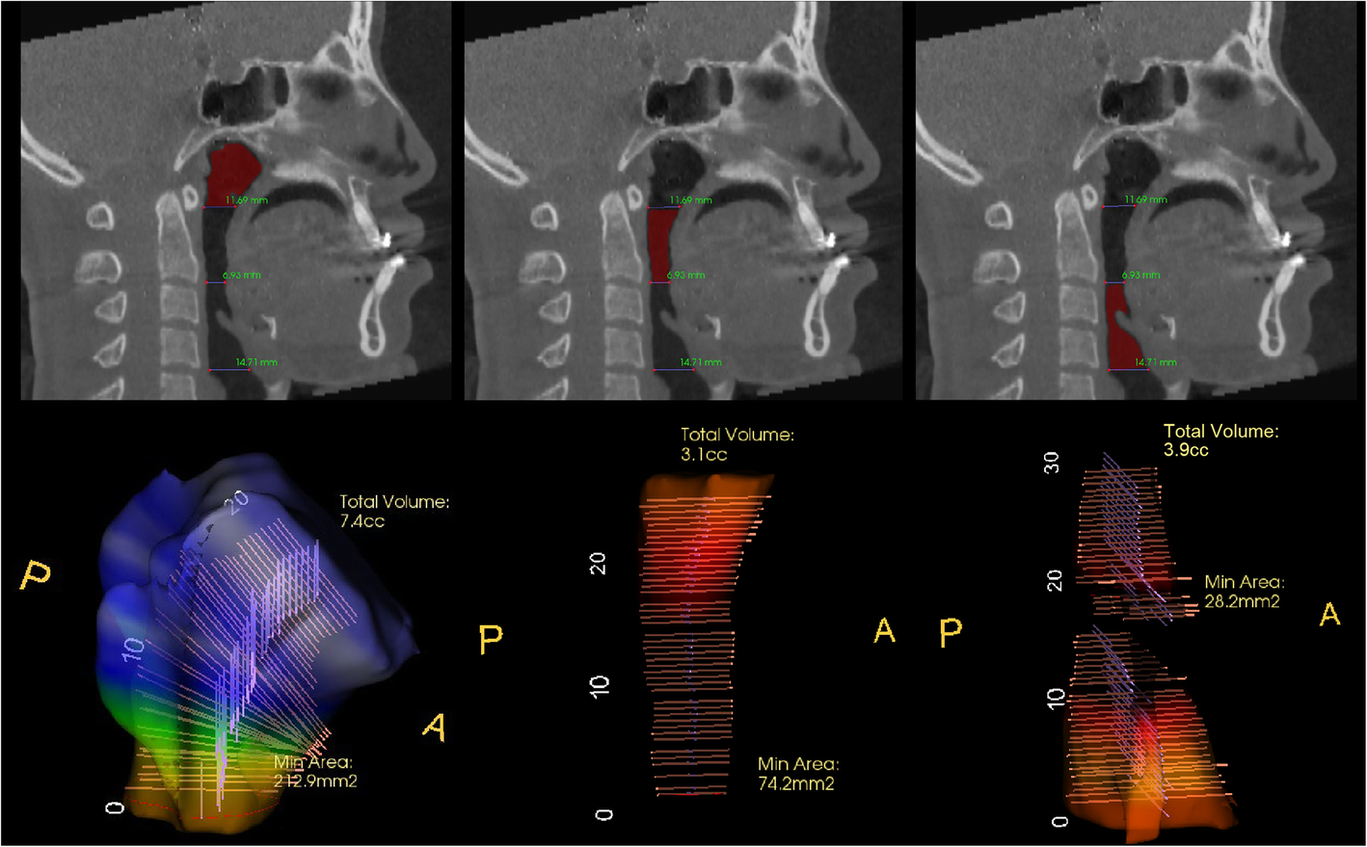Viewport: 1367px width, 847px height.
Task: Select the 'Min Area: 74.2mm2' annotation
Action: pyautogui.click(x=798, y=774)
